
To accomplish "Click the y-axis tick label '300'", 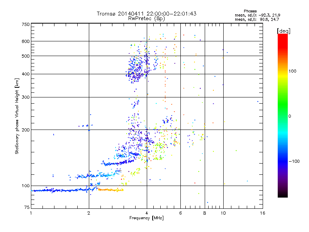I will [25, 97].
